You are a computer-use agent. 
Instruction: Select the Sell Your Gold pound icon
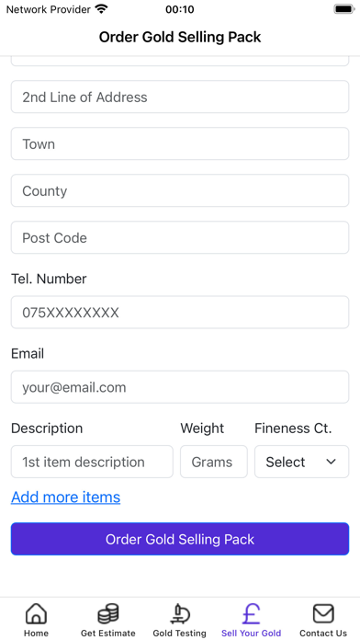(251, 613)
